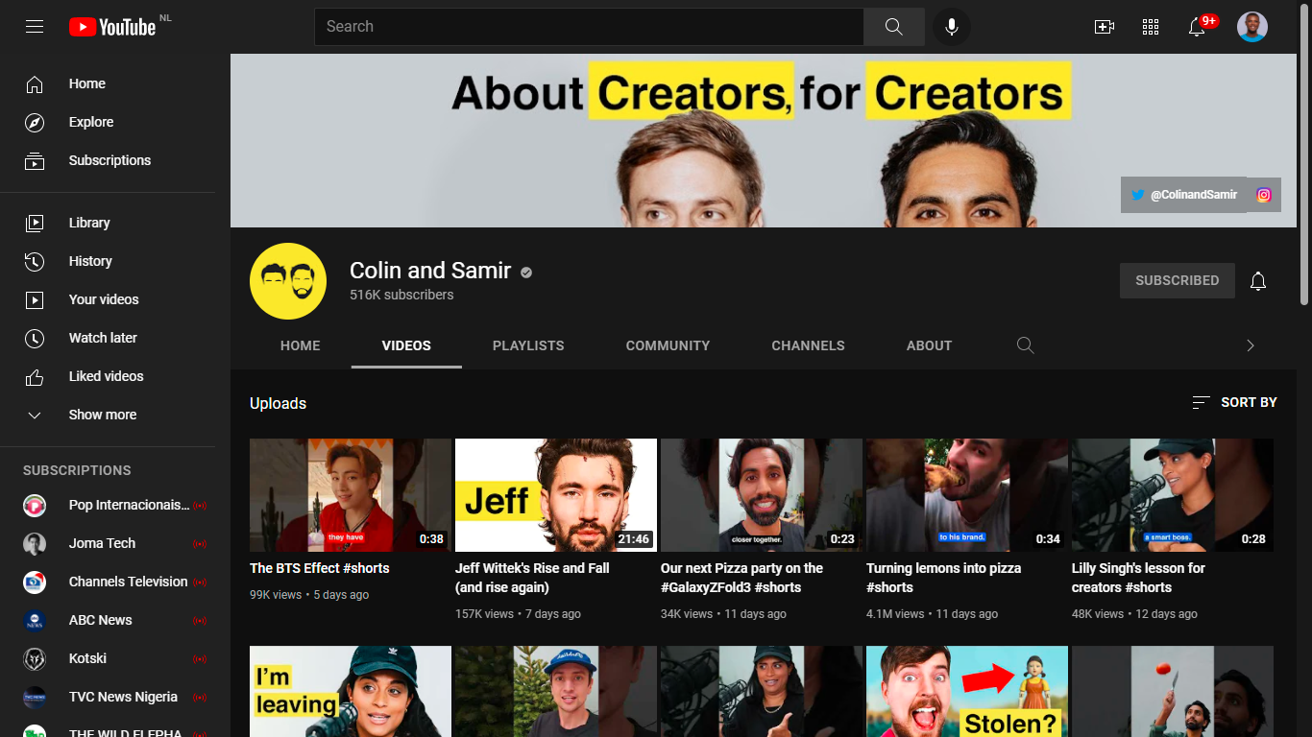This screenshot has height=737, width=1312.
Task: Switch to the HOME tab
Action: click(x=301, y=345)
